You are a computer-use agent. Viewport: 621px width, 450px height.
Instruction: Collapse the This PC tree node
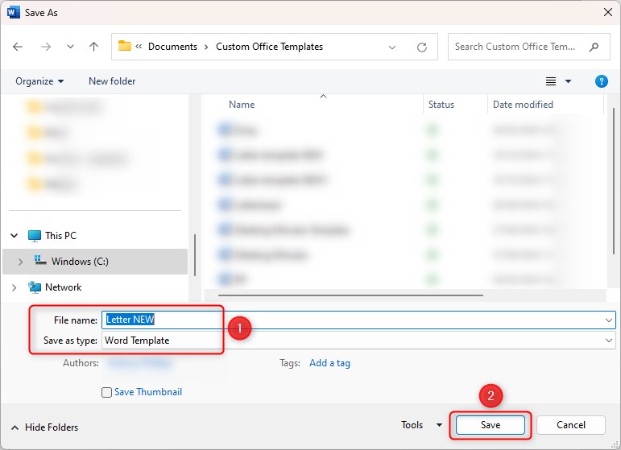[x=14, y=236]
